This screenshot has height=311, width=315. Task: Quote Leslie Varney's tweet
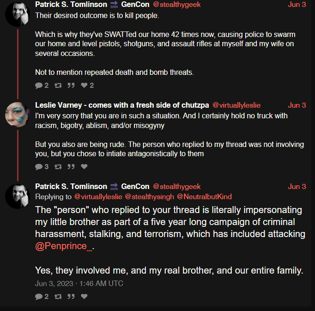coord(71,167)
